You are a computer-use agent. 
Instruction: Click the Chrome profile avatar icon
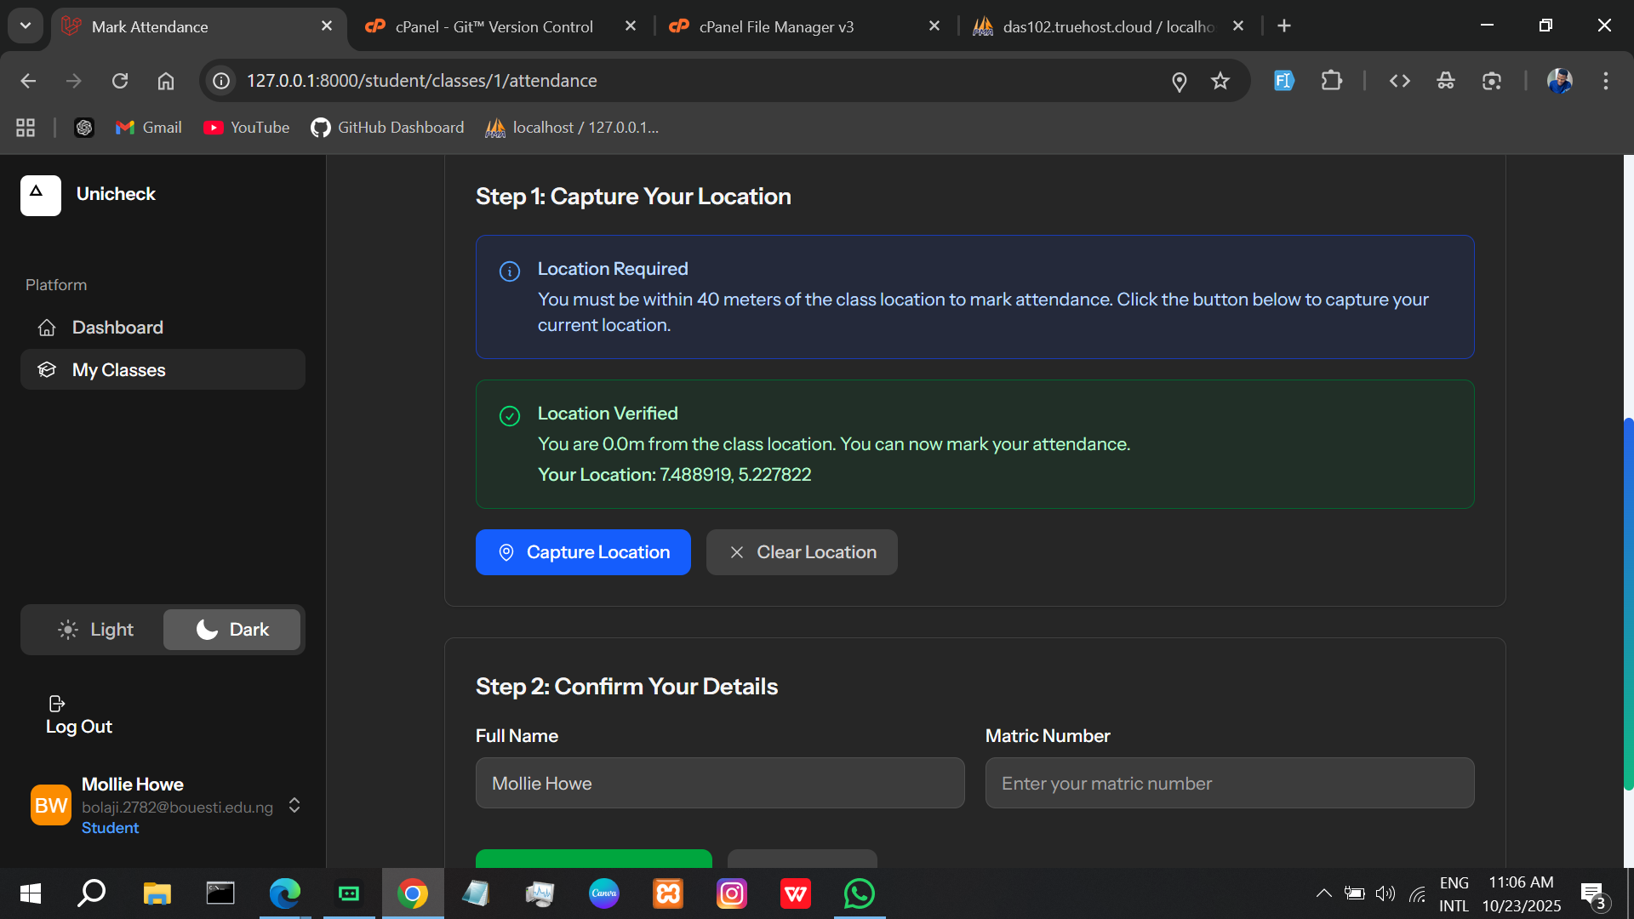pos(1559,81)
